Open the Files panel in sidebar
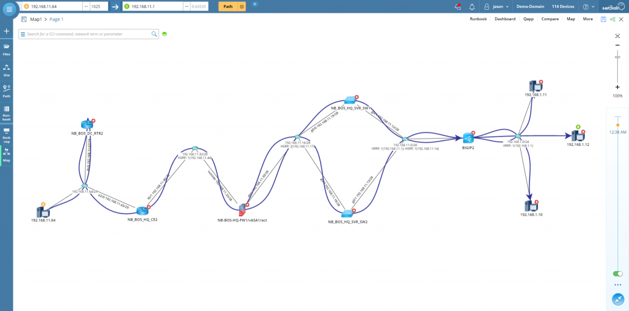 click(x=6, y=50)
